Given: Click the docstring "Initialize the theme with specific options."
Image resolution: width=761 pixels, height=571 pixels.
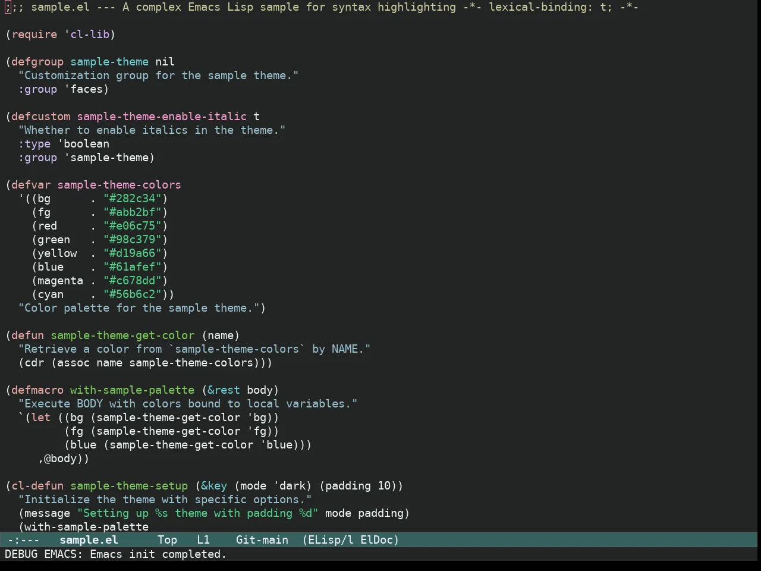Looking at the screenshot, I should pyautogui.click(x=165, y=500).
